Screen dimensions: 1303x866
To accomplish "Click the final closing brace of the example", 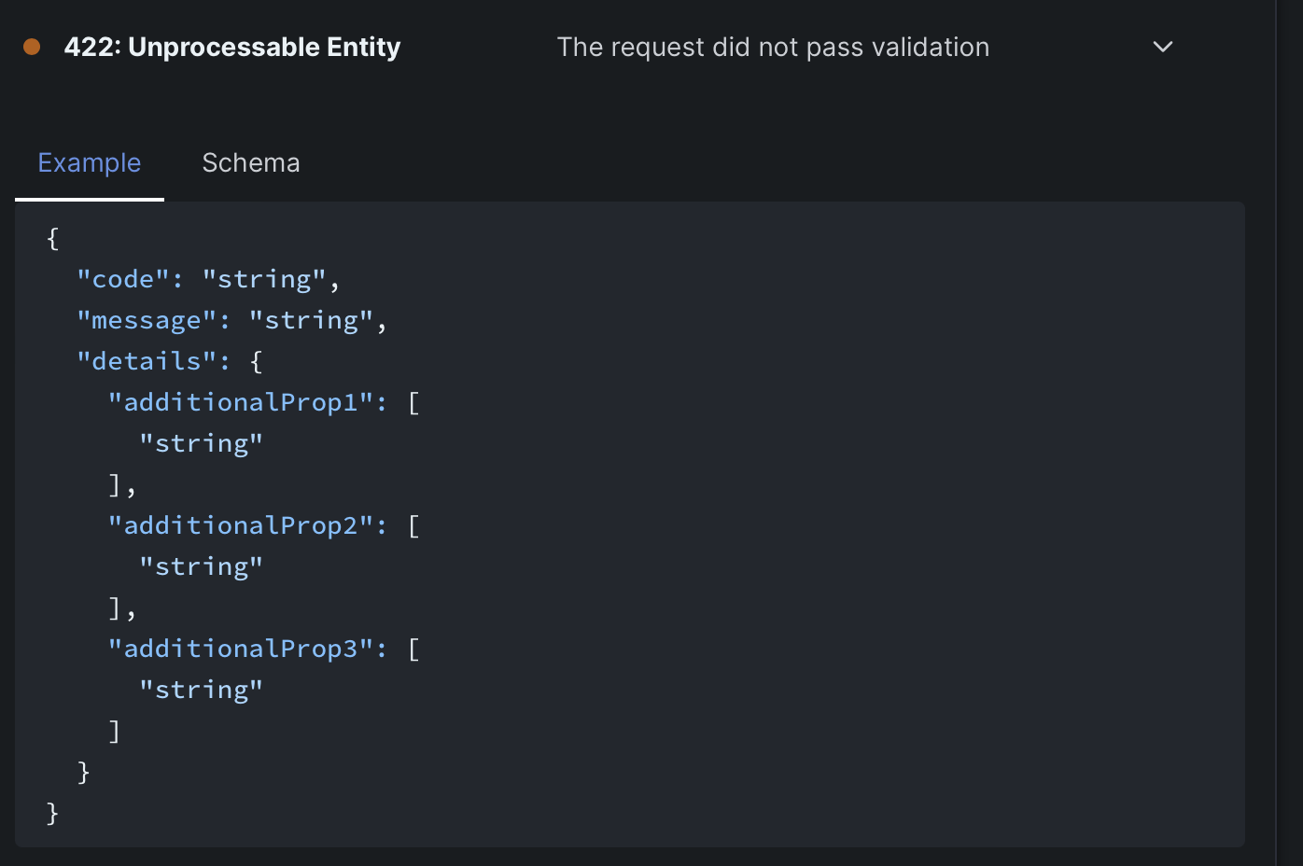I will pyautogui.click(x=52, y=813).
